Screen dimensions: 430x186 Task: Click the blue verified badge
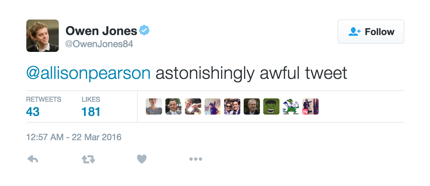pos(144,31)
